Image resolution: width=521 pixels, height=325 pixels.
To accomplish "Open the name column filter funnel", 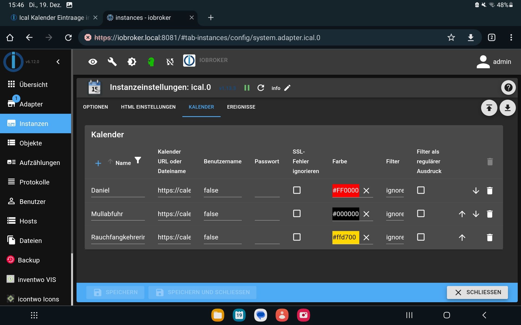I will click(138, 160).
